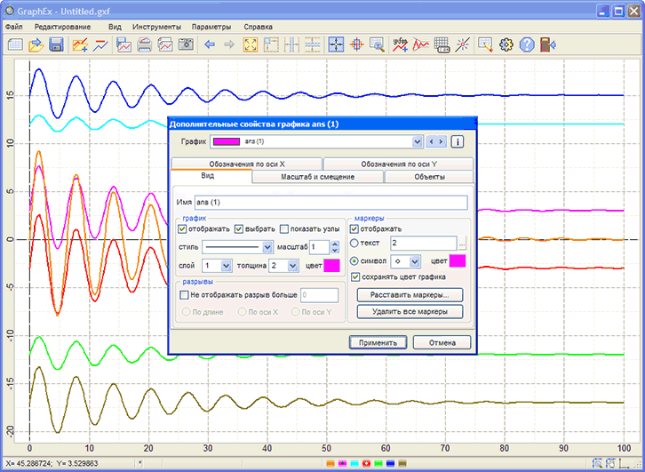Image resolution: width=645 pixels, height=472 pixels.
Task: Enable the 'показать узлы' checkbox
Action: [x=284, y=228]
